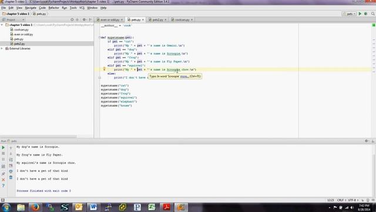Viewport: 376px width, 212px height.
Task: Toggle the read-only lock icon in status bar
Action: point(362,200)
